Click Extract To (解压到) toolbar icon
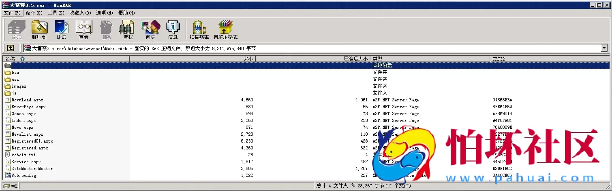 point(39,29)
